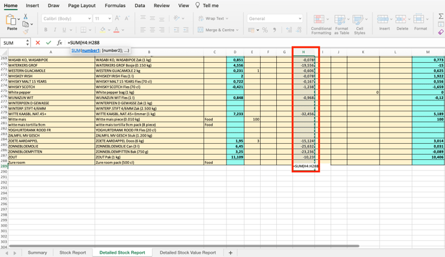Viewport: 445px width, 257px height.
Task: Click the horizontal scrollbar at bottom
Action: tap(184, 246)
